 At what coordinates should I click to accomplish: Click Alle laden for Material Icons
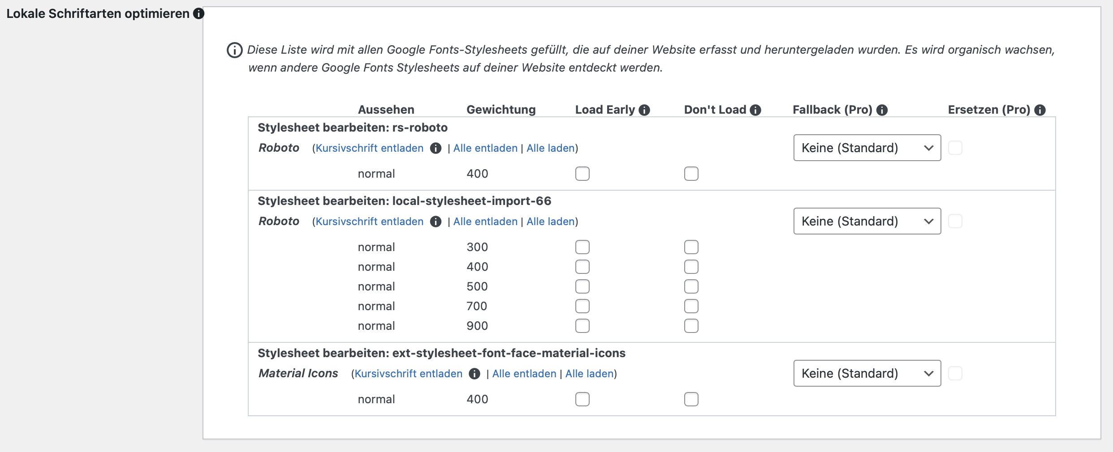click(x=589, y=374)
